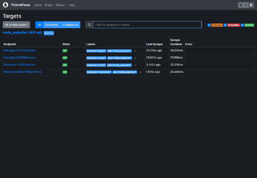The image size is (257, 178).
Task: Click the UP state badge for controller
Action: [x=65, y=72]
